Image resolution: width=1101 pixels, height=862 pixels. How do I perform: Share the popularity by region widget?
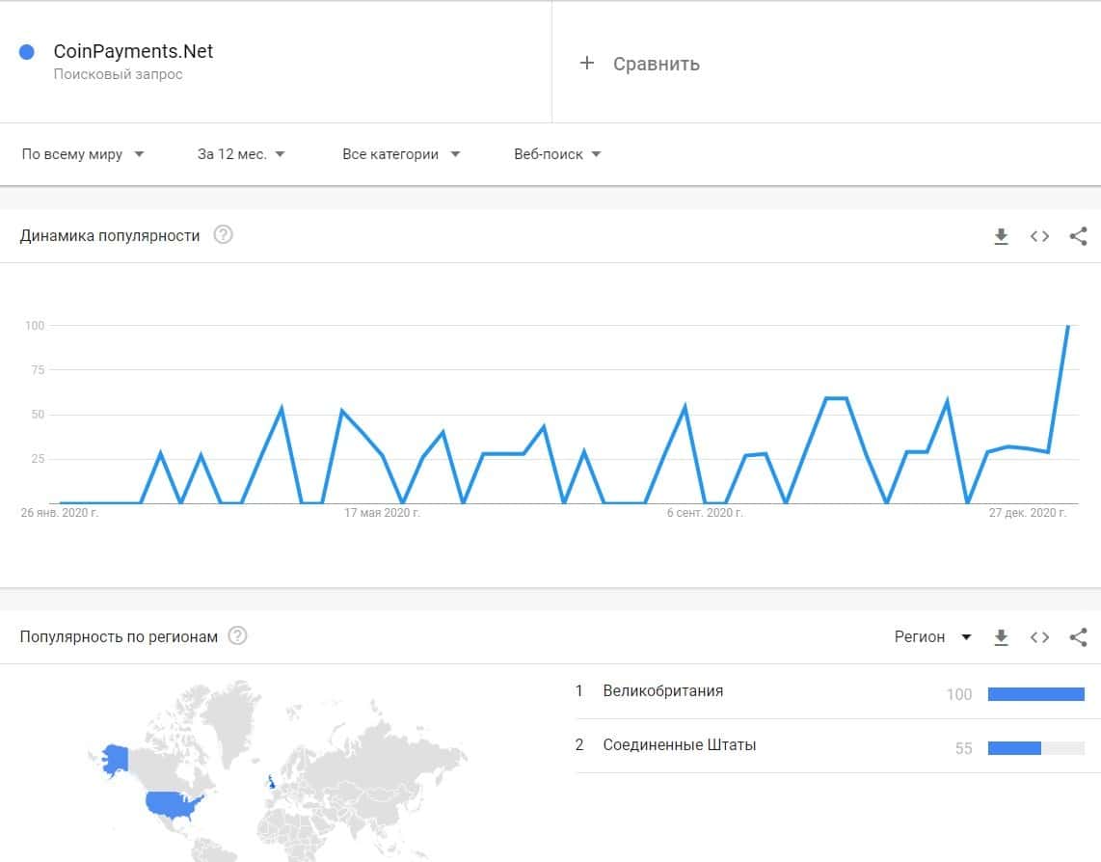[x=1079, y=637]
